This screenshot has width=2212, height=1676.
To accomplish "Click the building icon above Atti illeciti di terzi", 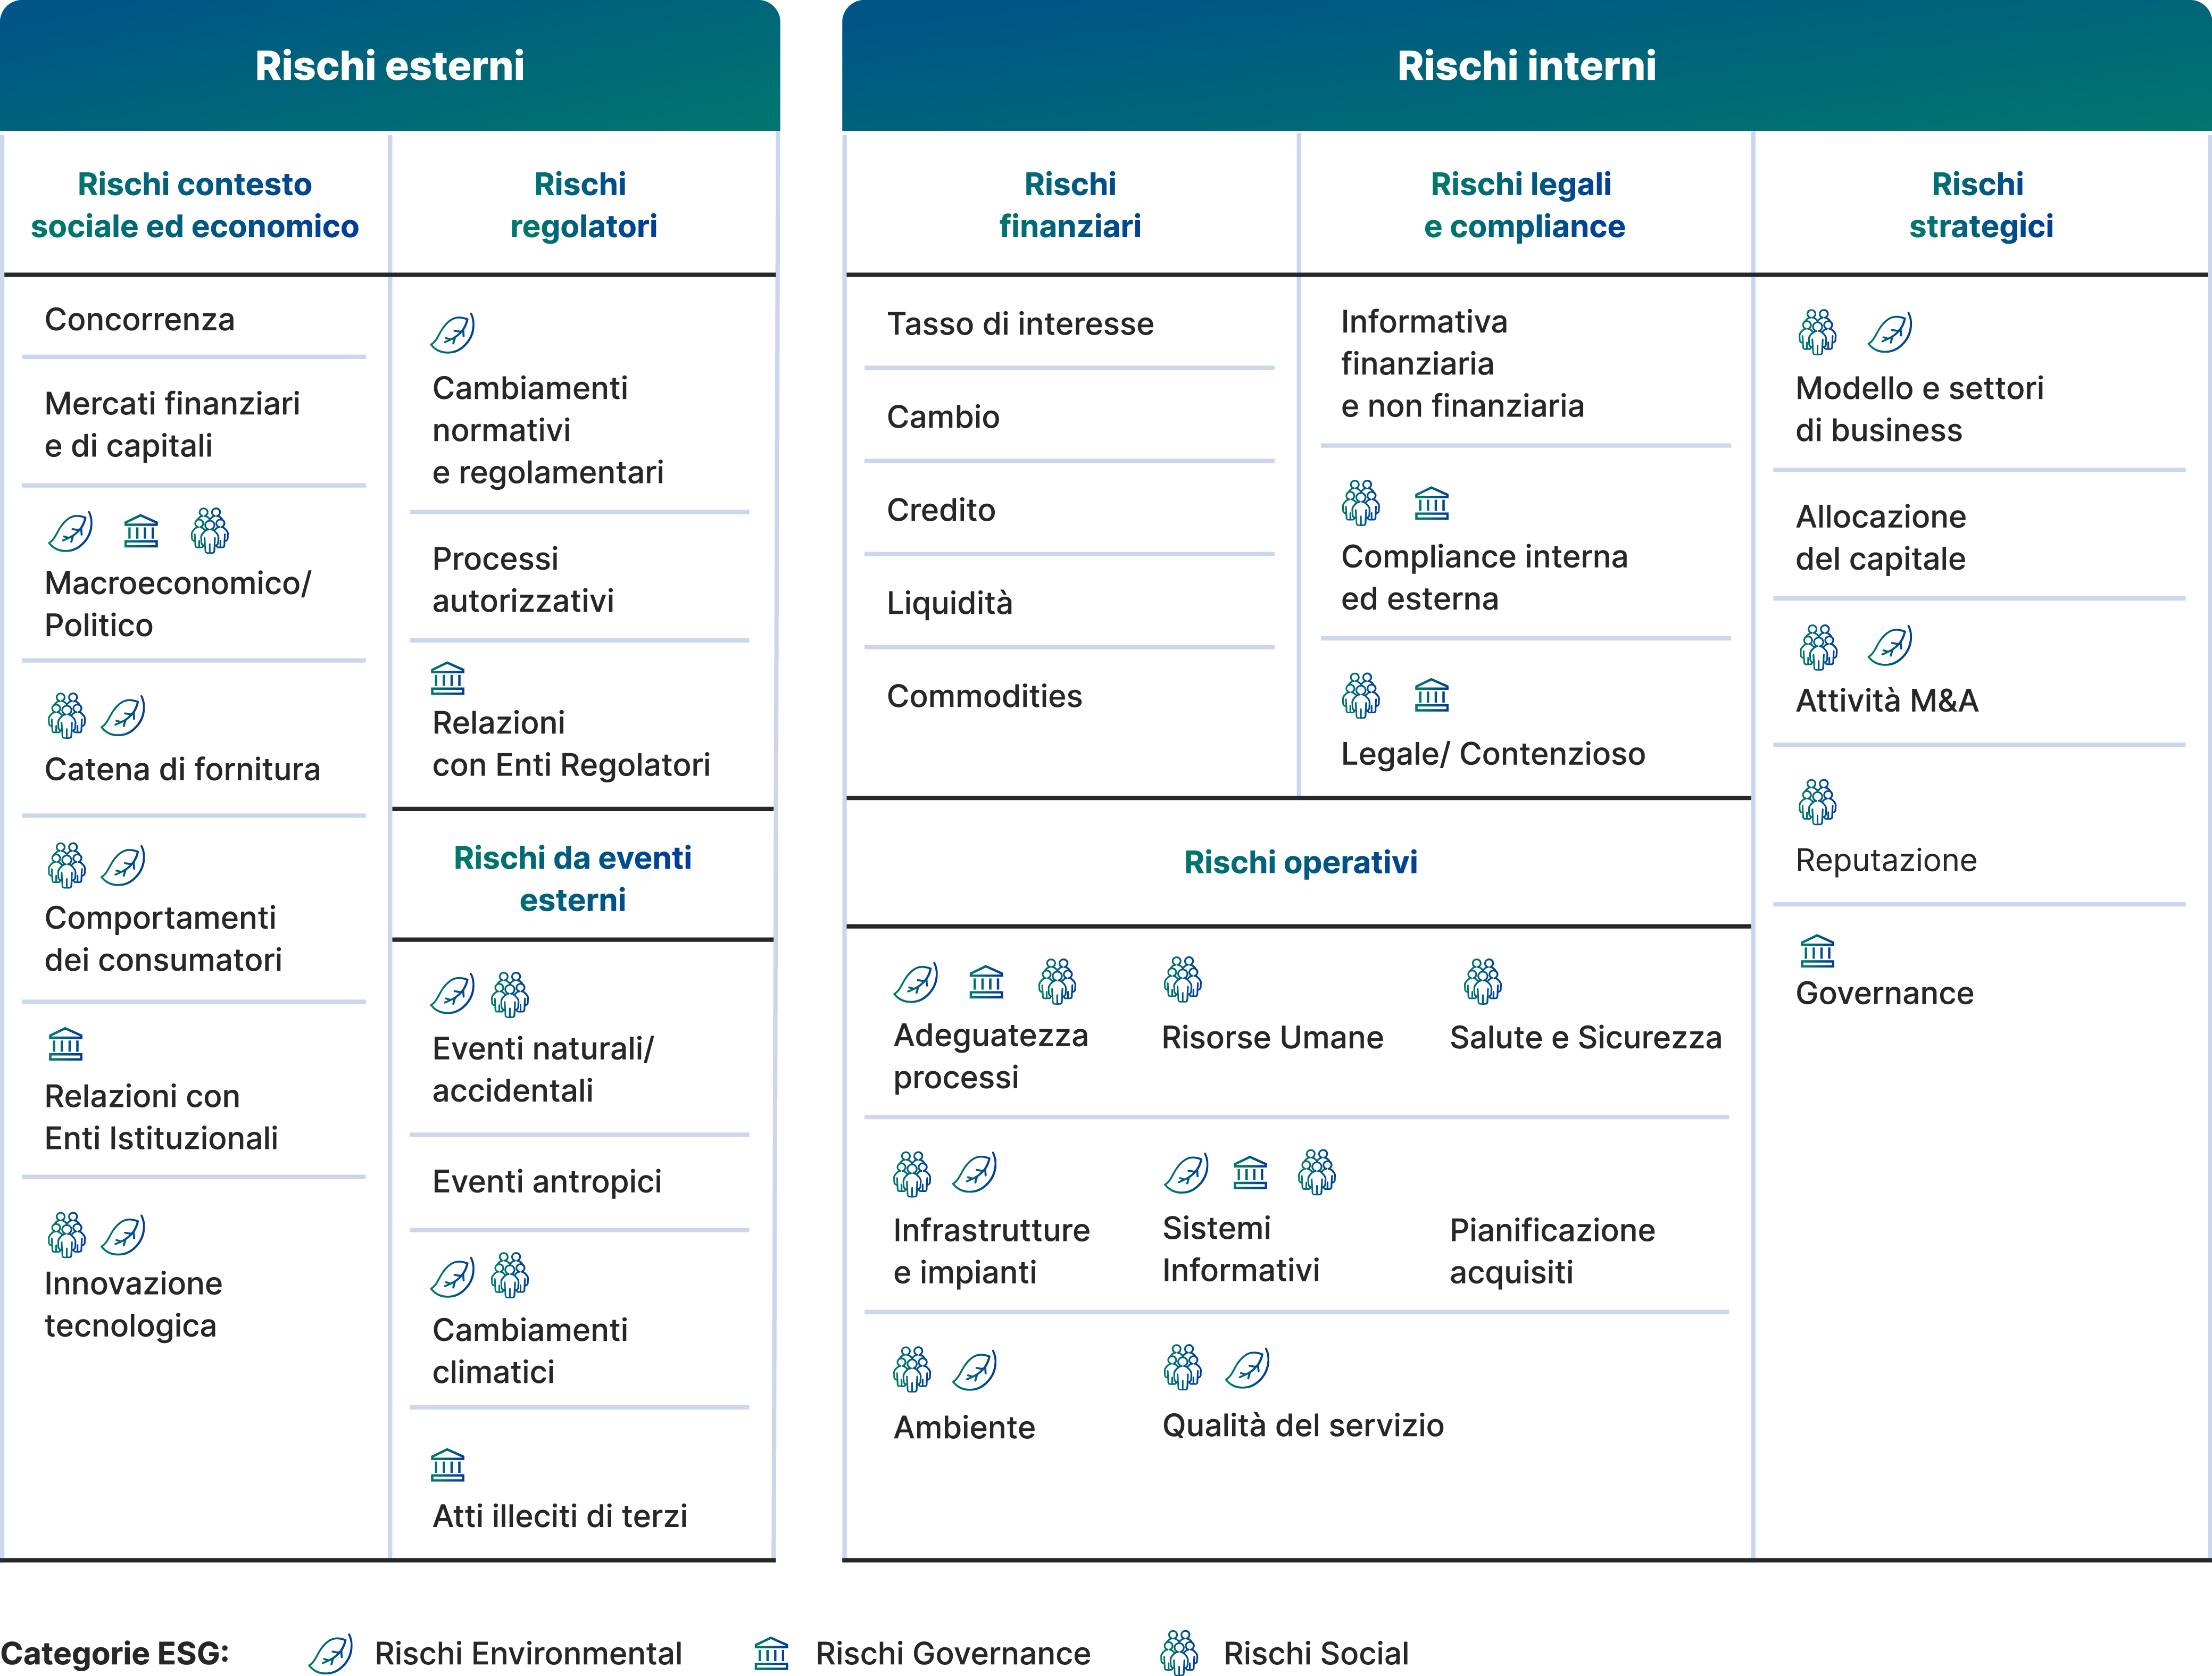I will pos(447,1465).
